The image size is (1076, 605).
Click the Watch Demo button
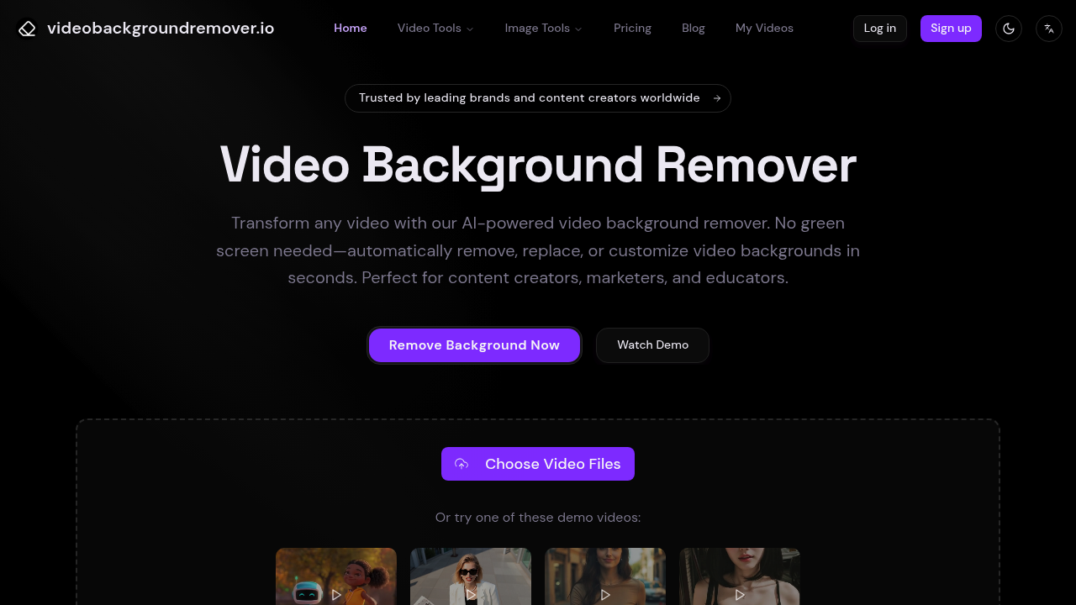coord(652,345)
